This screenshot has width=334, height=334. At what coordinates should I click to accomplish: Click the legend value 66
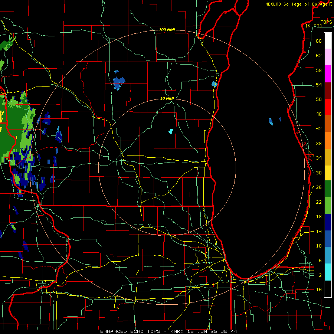pyautogui.click(x=319, y=41)
